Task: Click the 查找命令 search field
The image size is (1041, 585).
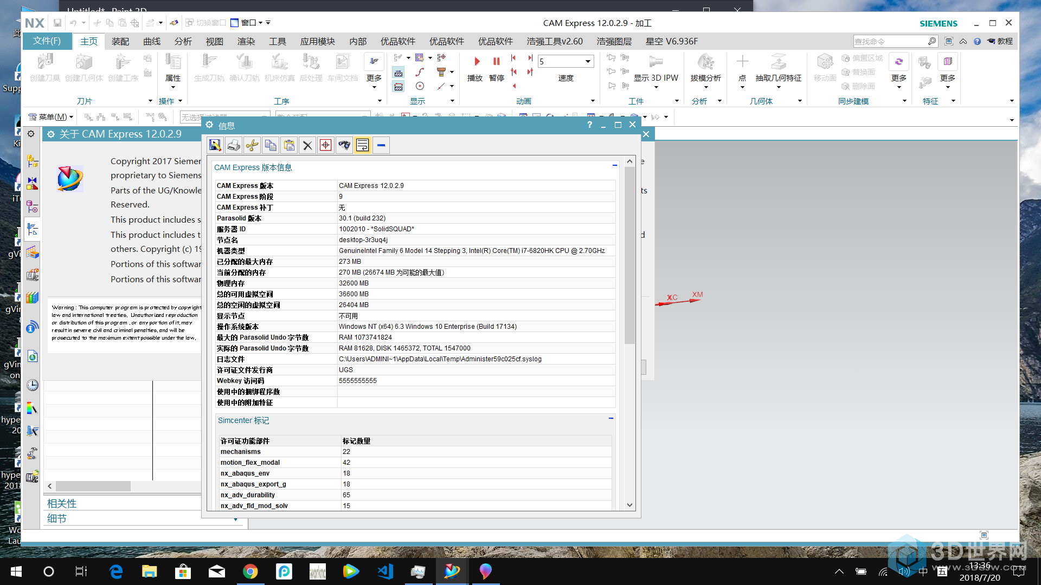Action: coord(890,41)
